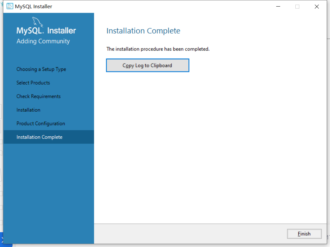
Task: Select the Check Requirements step
Action: pos(39,96)
